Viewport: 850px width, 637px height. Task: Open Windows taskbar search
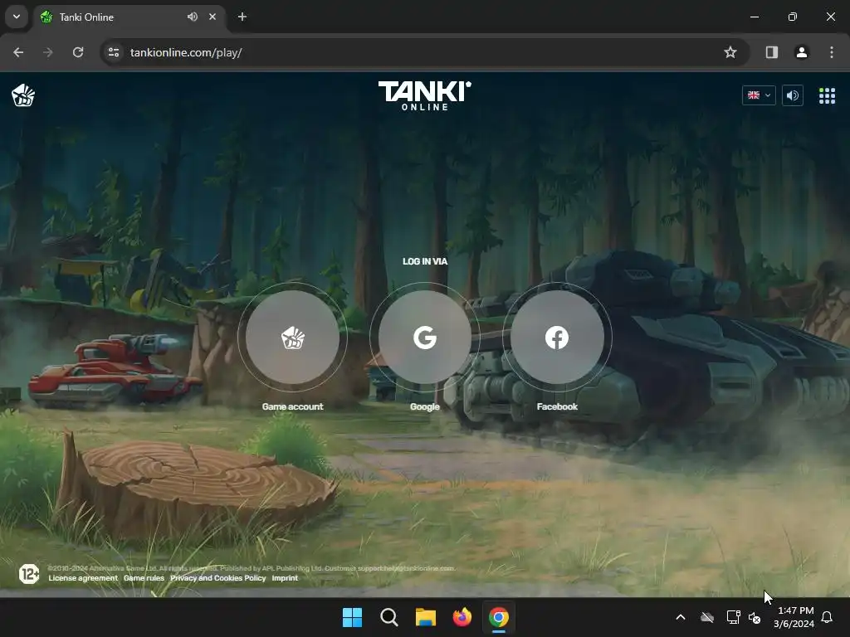(389, 617)
